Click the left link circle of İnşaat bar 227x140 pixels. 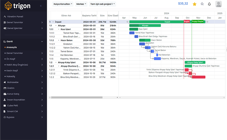tap(127, 22)
